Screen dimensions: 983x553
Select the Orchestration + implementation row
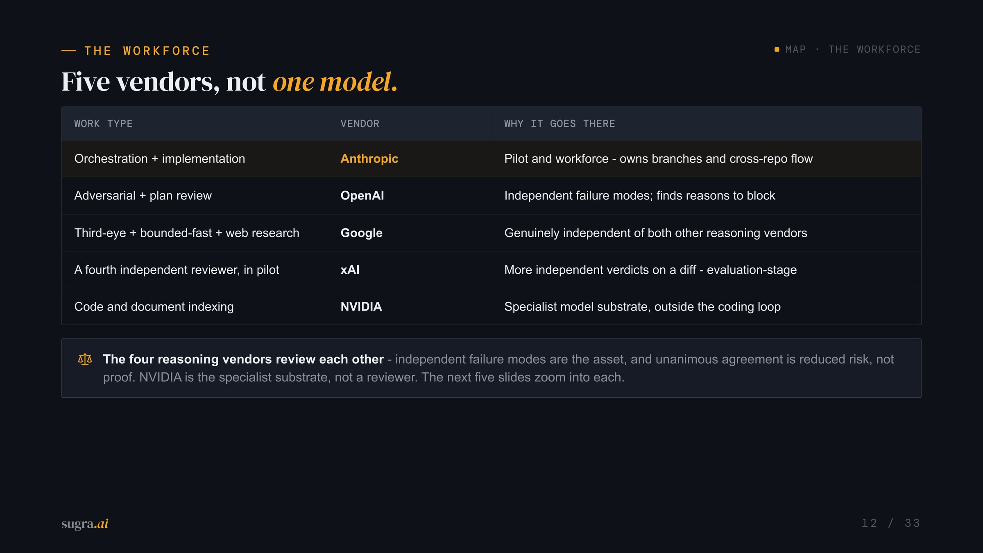(x=491, y=159)
